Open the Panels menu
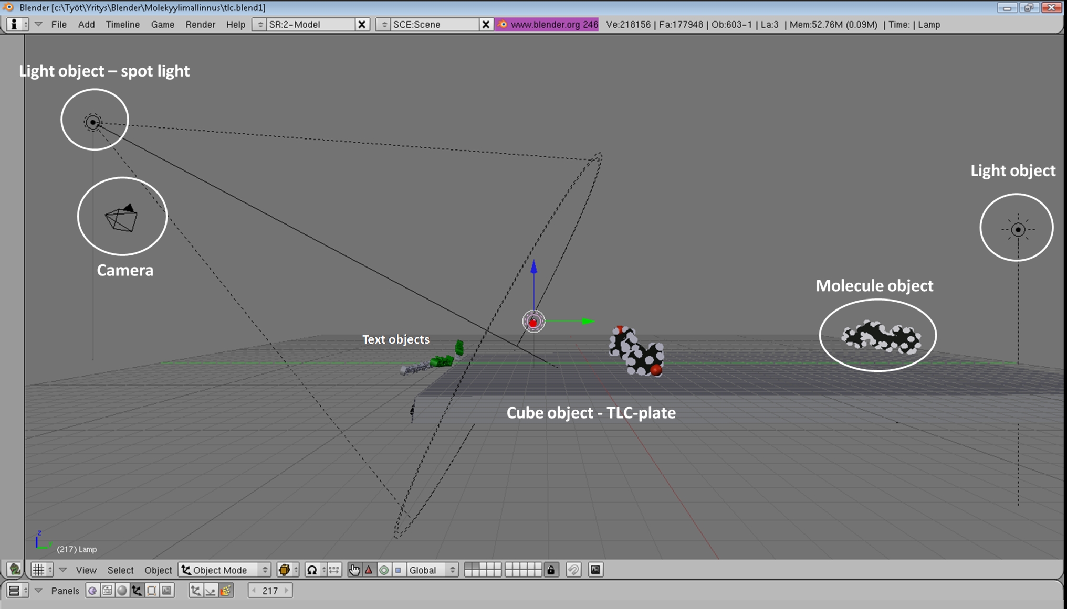Image resolution: width=1067 pixels, height=609 pixels. point(65,591)
